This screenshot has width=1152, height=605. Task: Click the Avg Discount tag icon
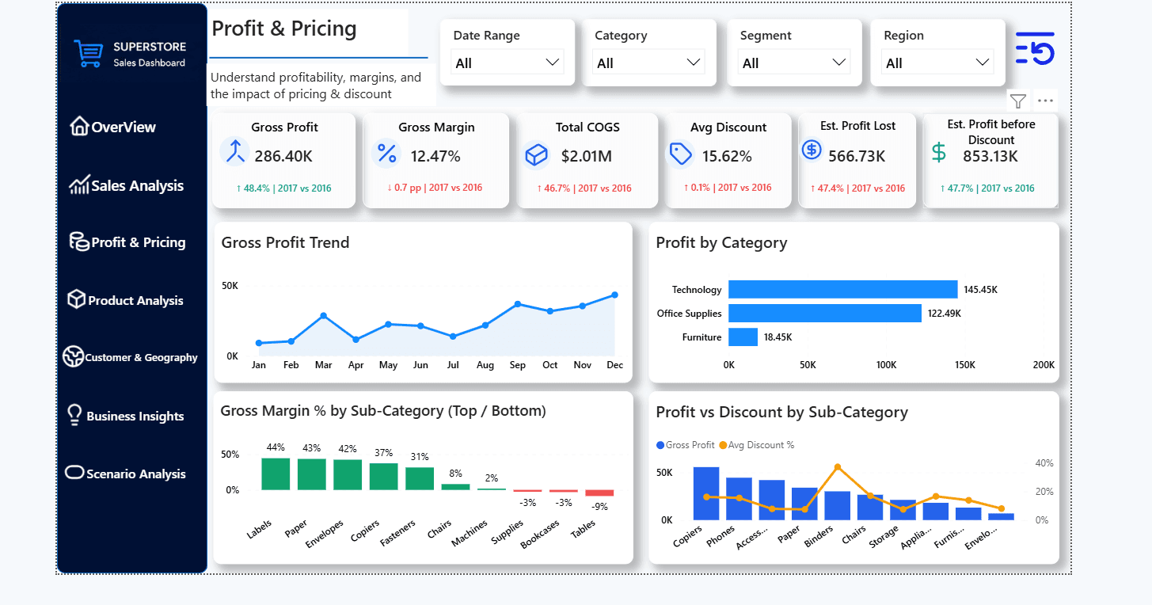click(x=681, y=154)
